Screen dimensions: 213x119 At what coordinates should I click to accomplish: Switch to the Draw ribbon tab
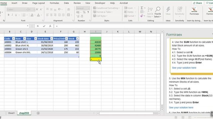pyautogui.click(x=25, y=3)
